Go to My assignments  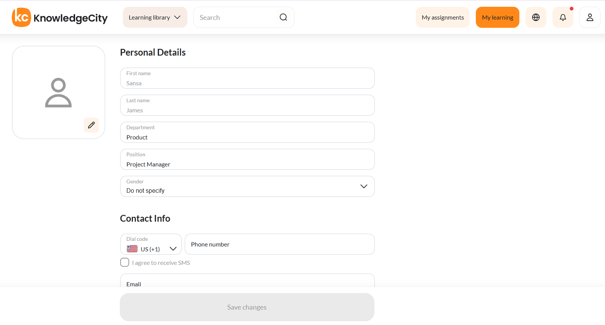pyautogui.click(x=443, y=17)
